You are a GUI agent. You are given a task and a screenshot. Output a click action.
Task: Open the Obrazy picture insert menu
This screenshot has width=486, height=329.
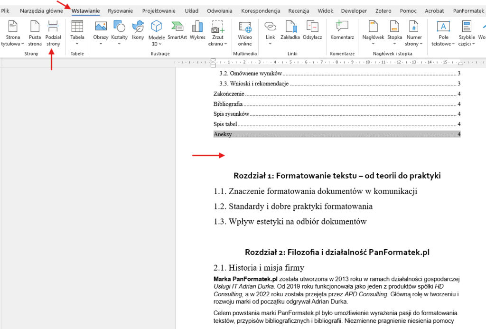(x=101, y=33)
